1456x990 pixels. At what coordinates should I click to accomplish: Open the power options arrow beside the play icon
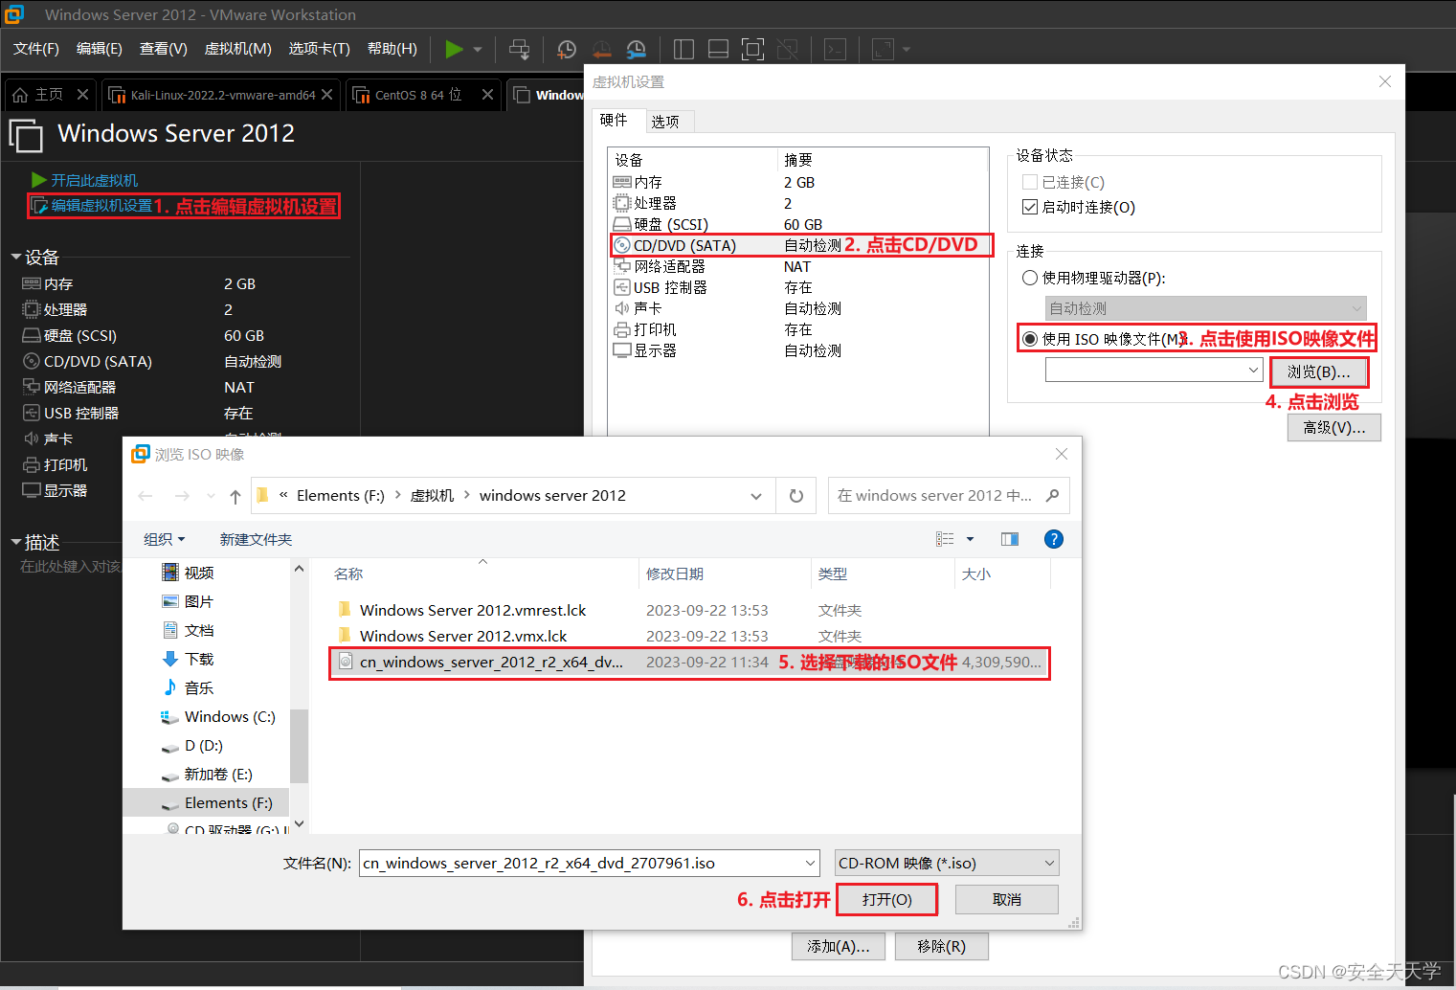478,49
